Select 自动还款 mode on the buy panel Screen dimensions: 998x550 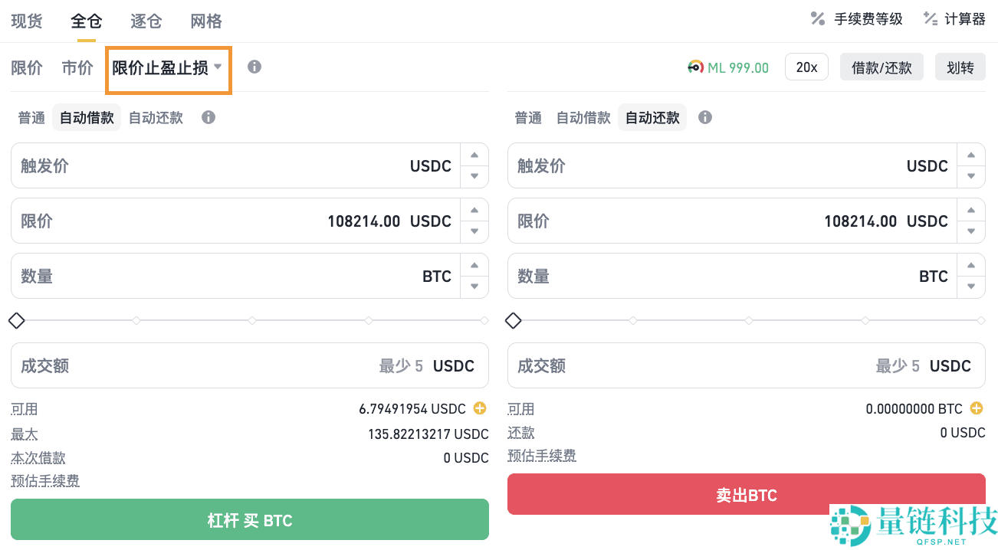point(156,116)
